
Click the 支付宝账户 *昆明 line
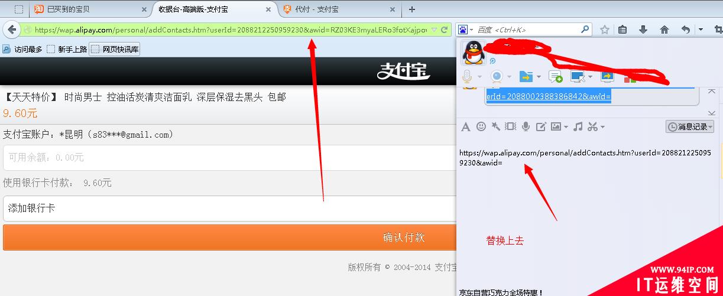point(89,135)
